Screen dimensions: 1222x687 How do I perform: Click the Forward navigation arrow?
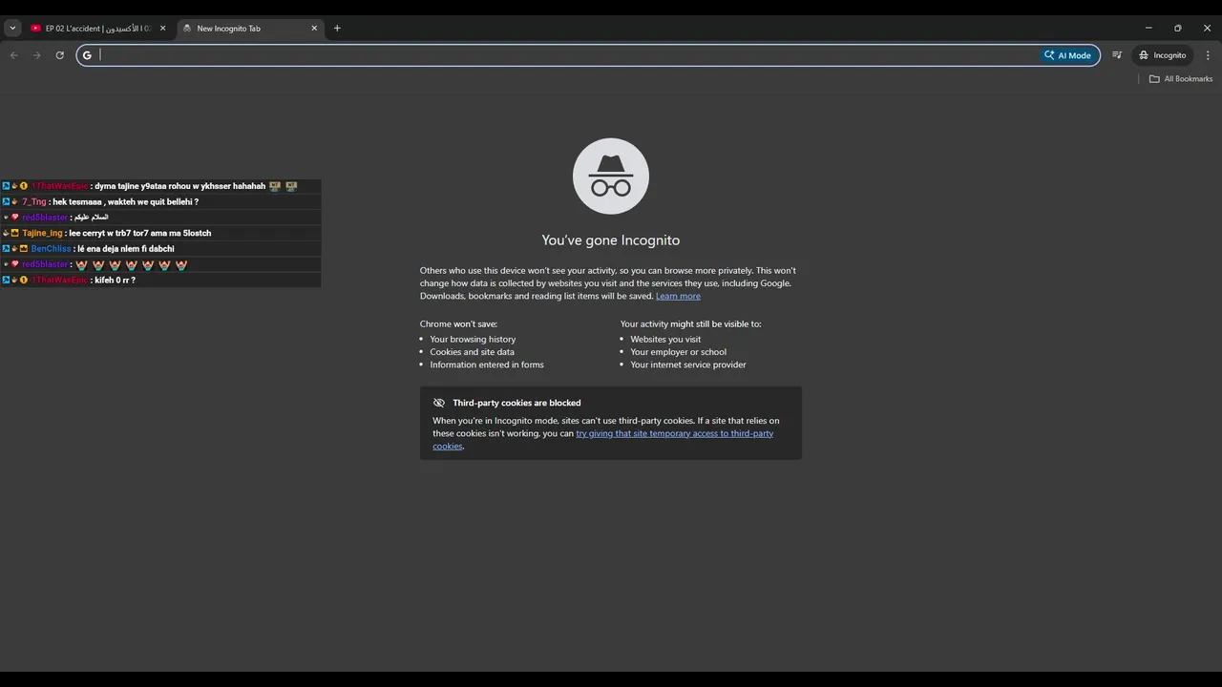coord(37,55)
